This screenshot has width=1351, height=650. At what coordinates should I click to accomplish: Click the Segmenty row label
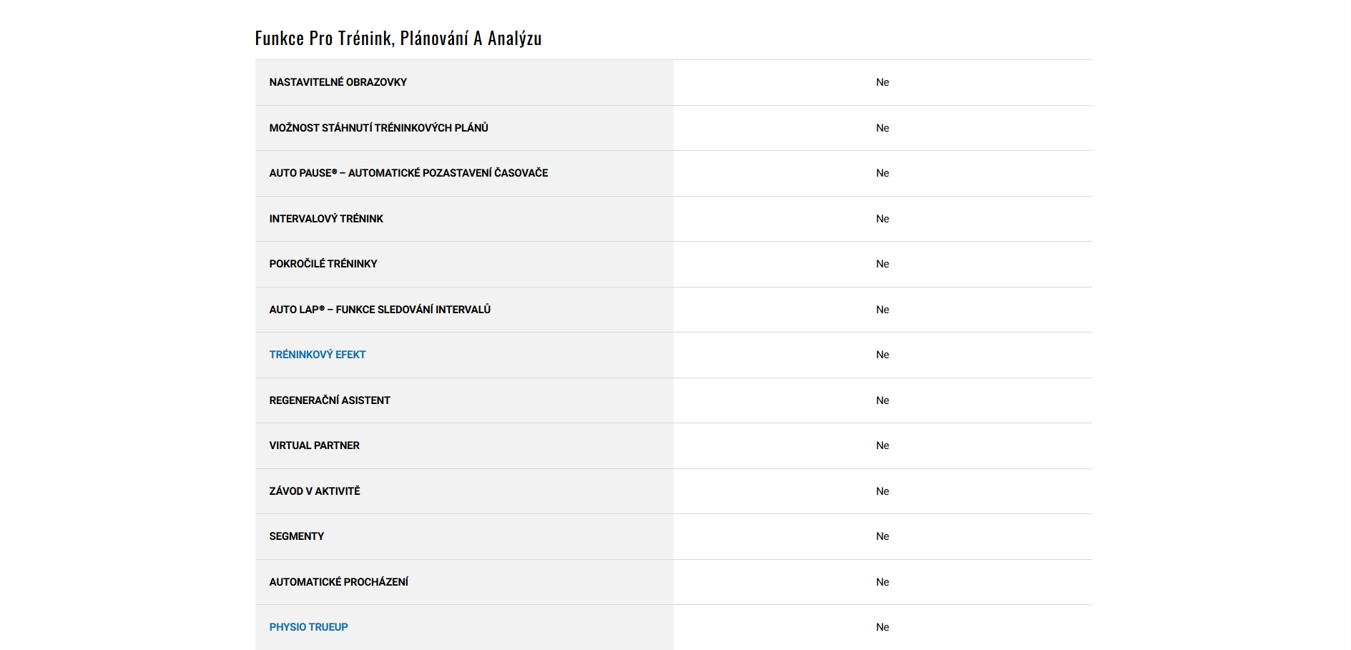click(x=296, y=536)
